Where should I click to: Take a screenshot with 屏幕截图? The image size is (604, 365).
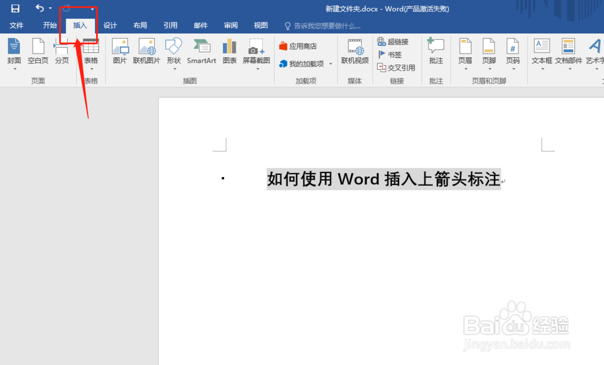256,51
